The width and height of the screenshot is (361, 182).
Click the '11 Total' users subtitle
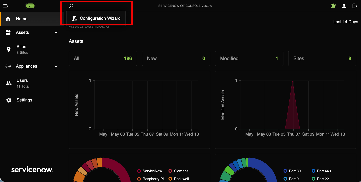(23, 86)
